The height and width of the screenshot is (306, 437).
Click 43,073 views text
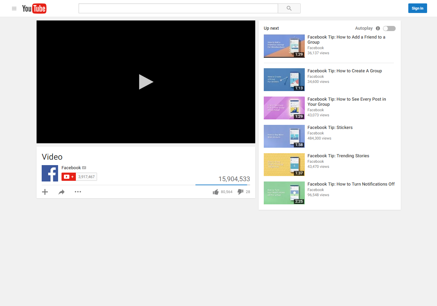tap(318, 115)
